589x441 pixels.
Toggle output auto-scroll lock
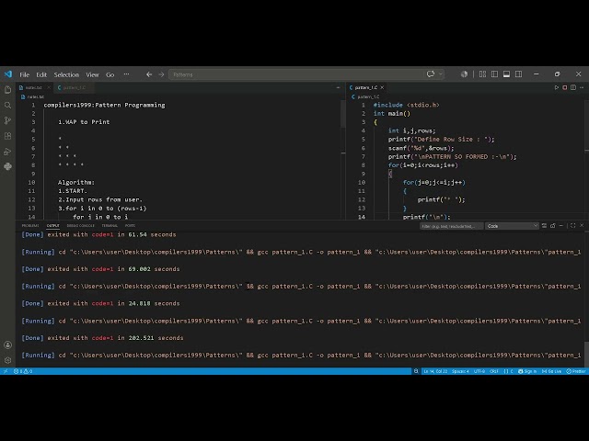(553, 226)
